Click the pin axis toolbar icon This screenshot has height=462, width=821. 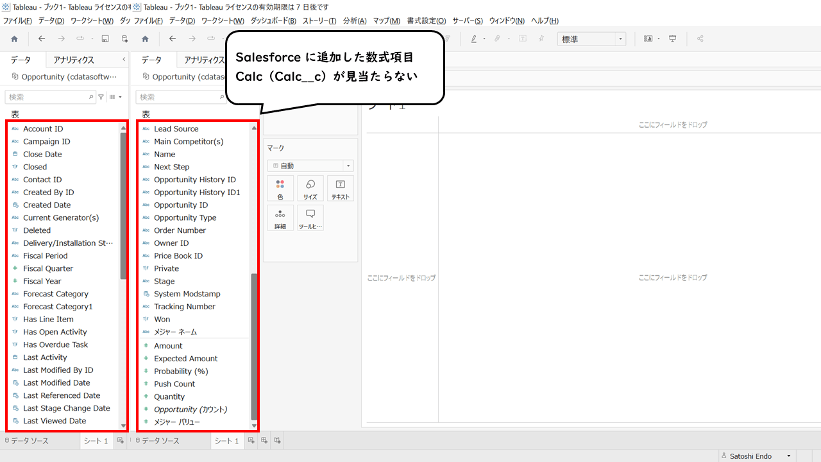click(x=542, y=38)
